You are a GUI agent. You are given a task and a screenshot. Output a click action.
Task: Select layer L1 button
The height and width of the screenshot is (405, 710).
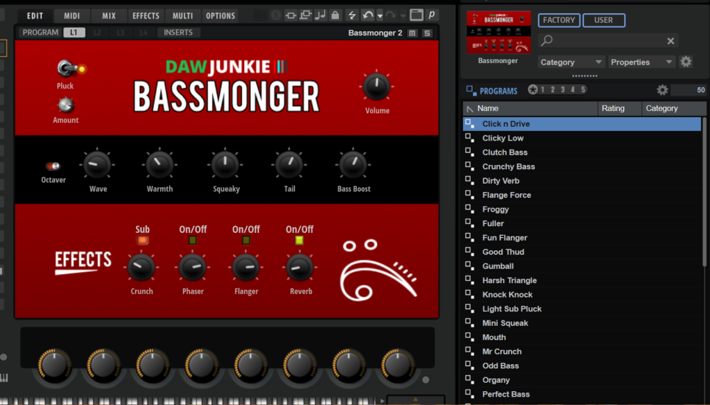(x=73, y=33)
